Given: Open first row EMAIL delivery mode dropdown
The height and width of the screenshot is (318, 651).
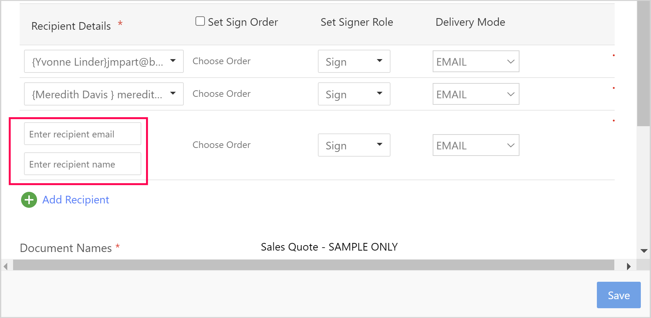Looking at the screenshot, I should (x=476, y=61).
